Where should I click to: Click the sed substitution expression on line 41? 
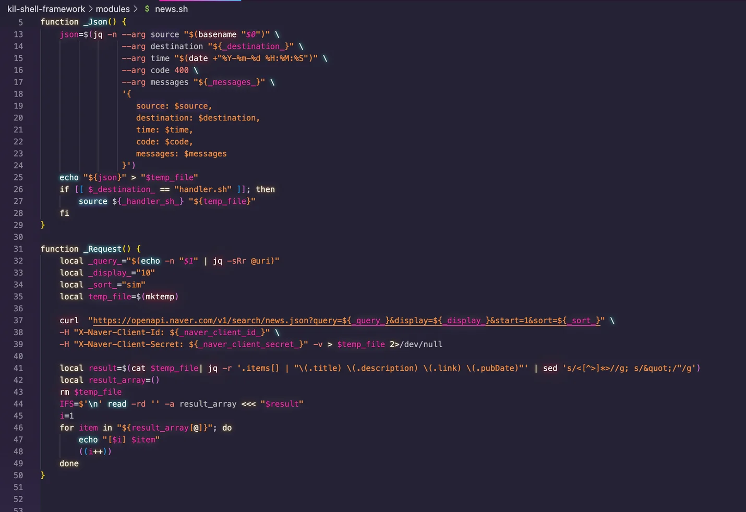point(629,368)
